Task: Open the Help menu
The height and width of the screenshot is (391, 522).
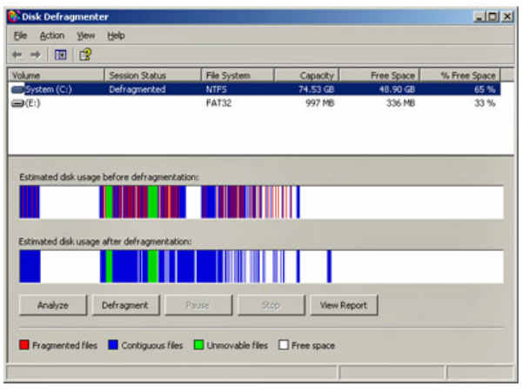Action: click(x=116, y=36)
